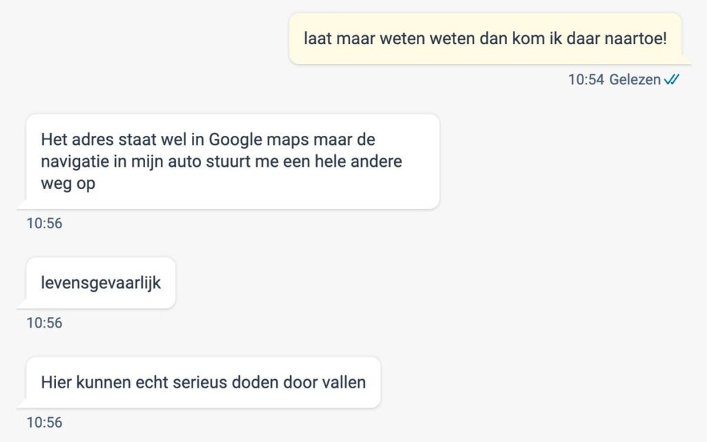Select the yellow 'laat maar weten' sent message bubble
This screenshot has height=442, width=707.
pyautogui.click(x=485, y=39)
